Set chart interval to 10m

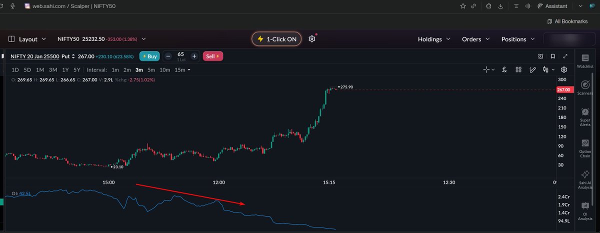[x=164, y=70]
